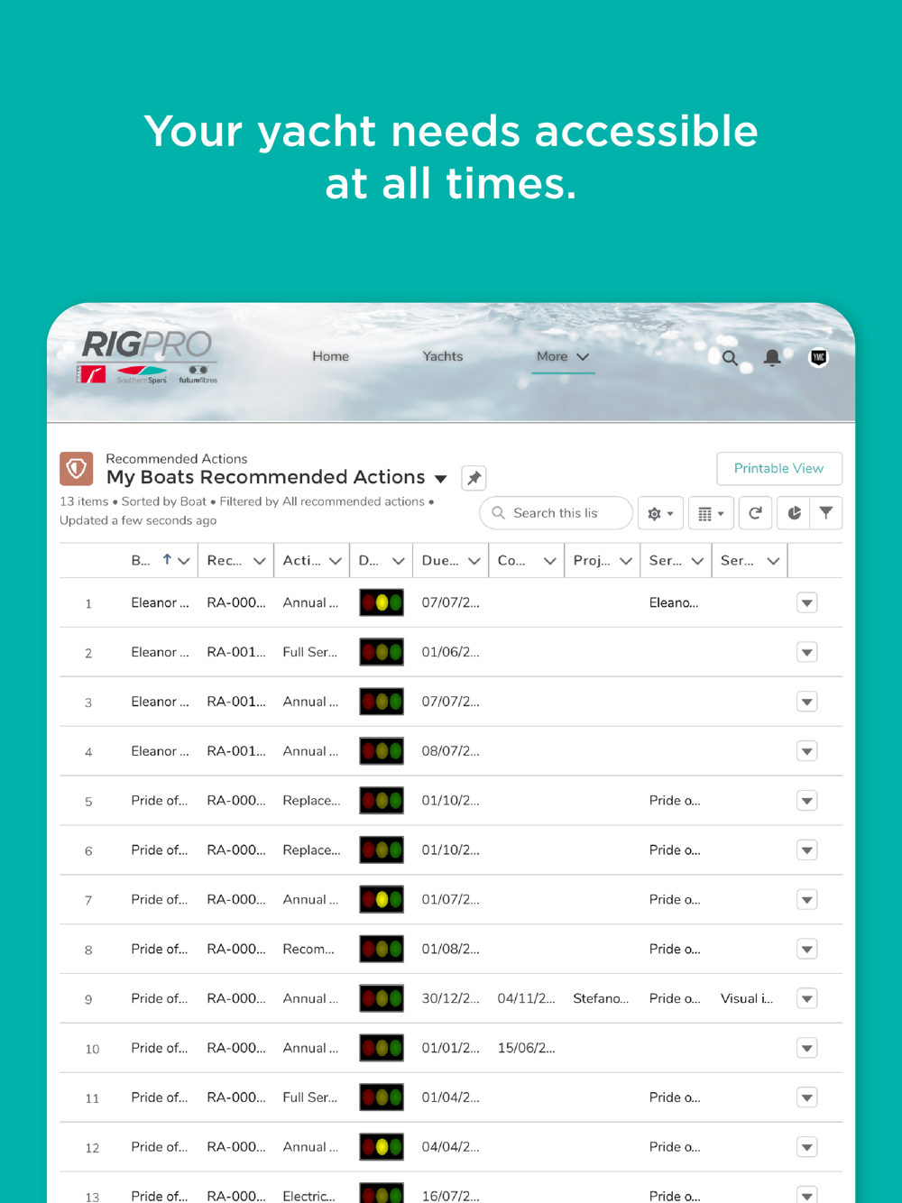Click the traffic light status in row 9
This screenshot has width=902, height=1203.
pos(382,998)
